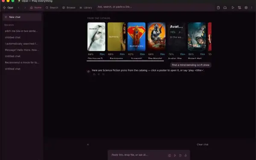Click the 'Find a mind-bending sci-fi show' message
The image size is (256, 160).
pos(191,65)
